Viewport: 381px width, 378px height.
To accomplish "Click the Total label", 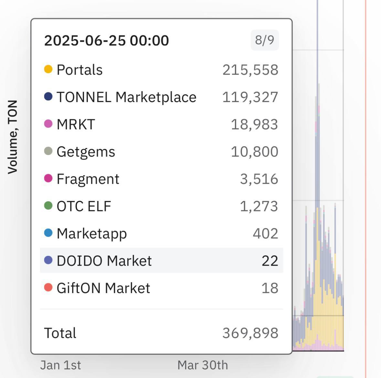I will pos(60,333).
